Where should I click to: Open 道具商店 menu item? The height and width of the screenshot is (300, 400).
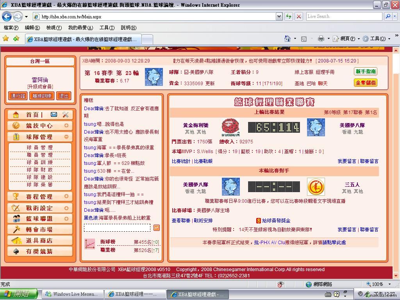pos(40,240)
